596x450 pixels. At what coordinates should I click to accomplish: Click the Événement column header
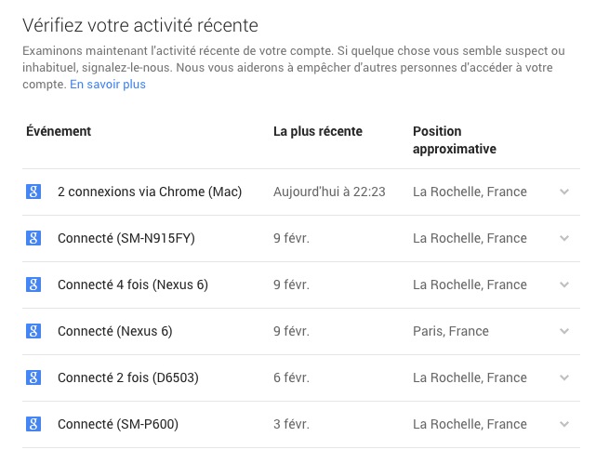click(59, 131)
